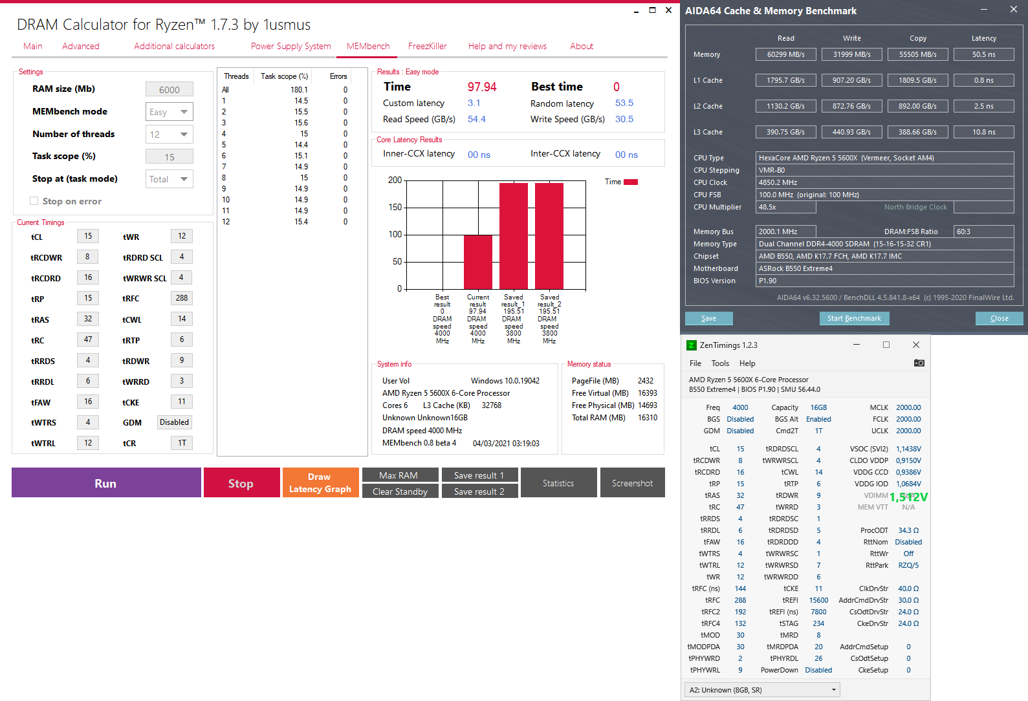The height and width of the screenshot is (701, 1028).
Task: Click the Current result bar in the chart
Action: click(478, 262)
